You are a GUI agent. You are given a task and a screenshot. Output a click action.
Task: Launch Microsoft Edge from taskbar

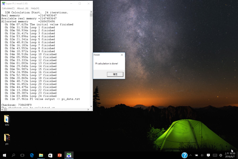tap(32, 155)
